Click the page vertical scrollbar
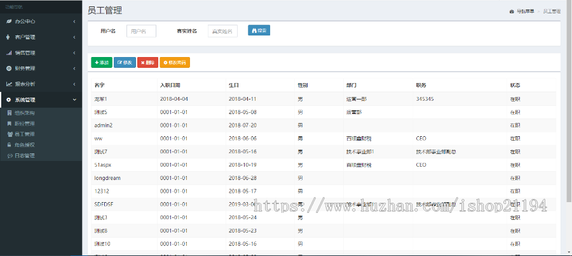 point(569,102)
